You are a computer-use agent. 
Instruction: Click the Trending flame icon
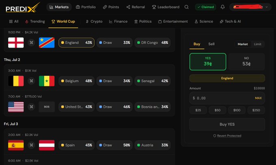(x=27, y=21)
